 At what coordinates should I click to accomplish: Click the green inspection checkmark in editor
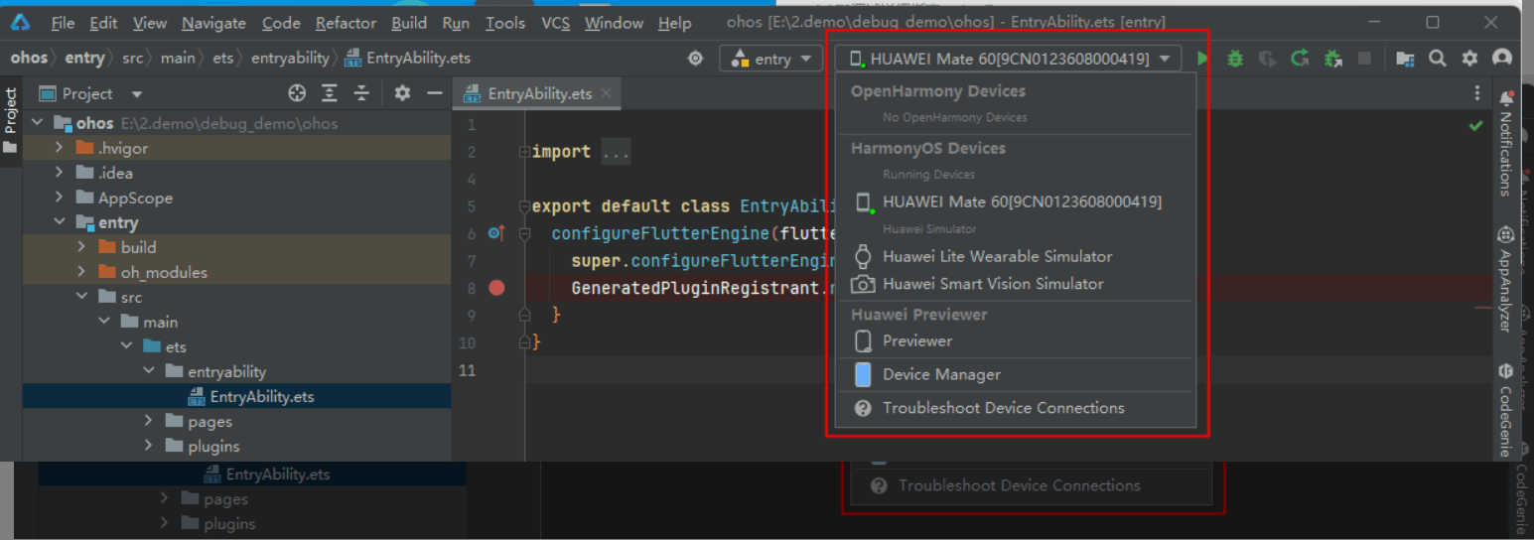(x=1475, y=126)
